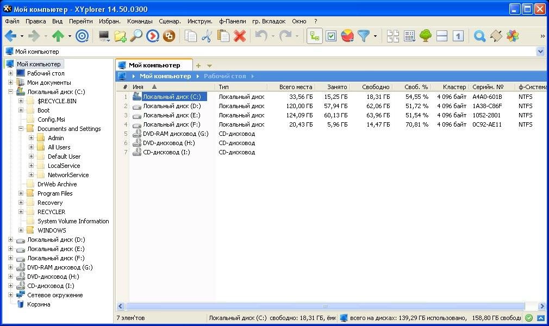Expand WINDOWS folder tree node
The image size is (549, 326).
pyautogui.click(x=21, y=230)
